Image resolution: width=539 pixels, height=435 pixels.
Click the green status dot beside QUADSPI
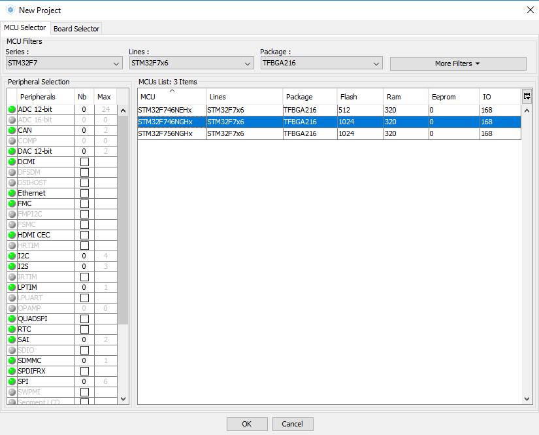(12, 319)
